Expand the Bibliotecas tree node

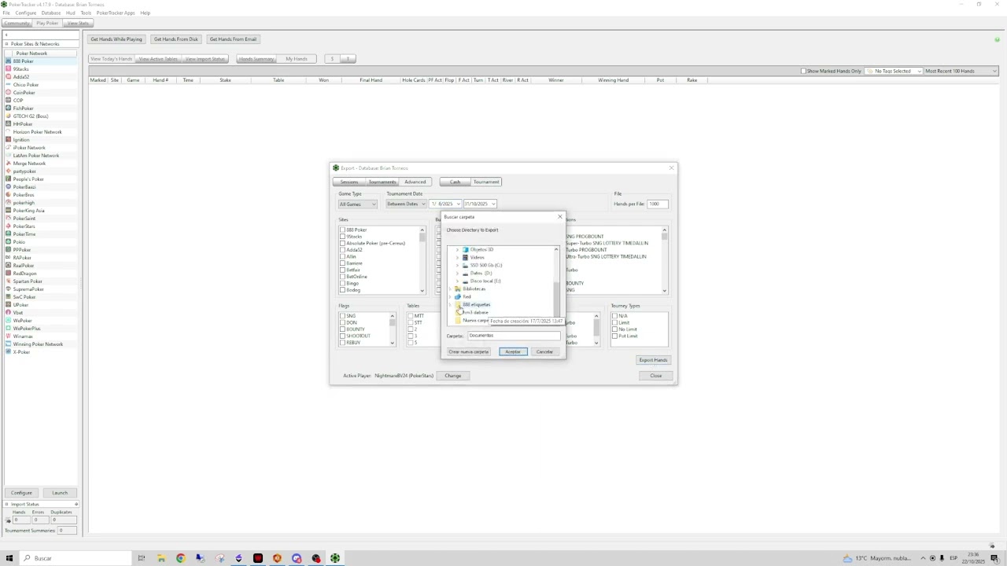click(449, 289)
